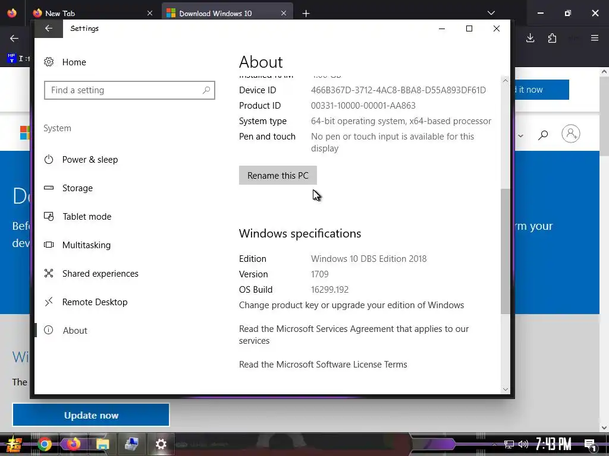Launch Chrome from the taskbar

pos(44,444)
